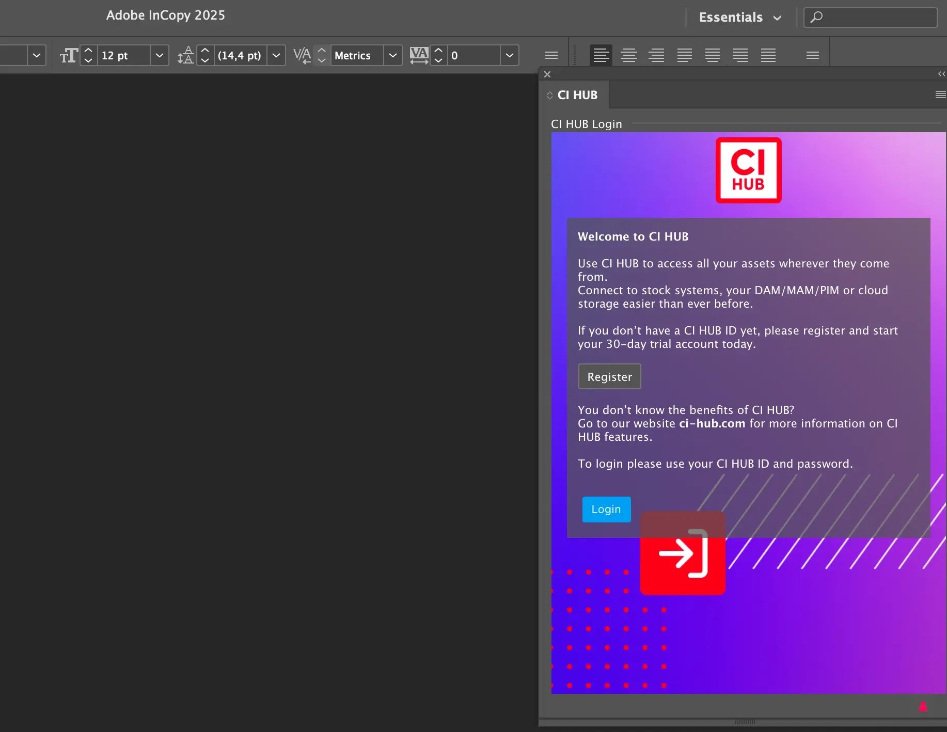Cycle CI HUB panel size arrows
Image resolution: width=947 pixels, height=732 pixels.
(550, 96)
